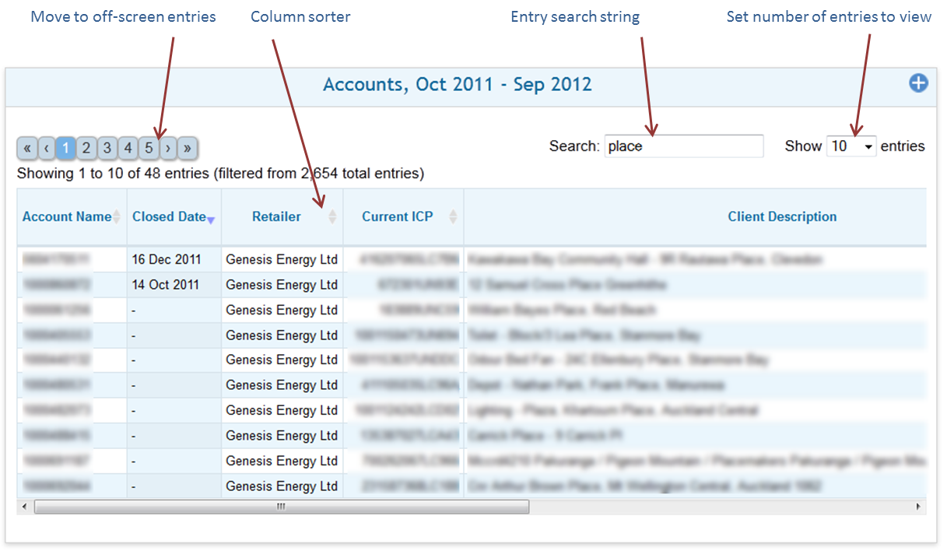Viewport: 947px width, 551px height.
Task: Select page 2 in pagination
Action: 86,148
